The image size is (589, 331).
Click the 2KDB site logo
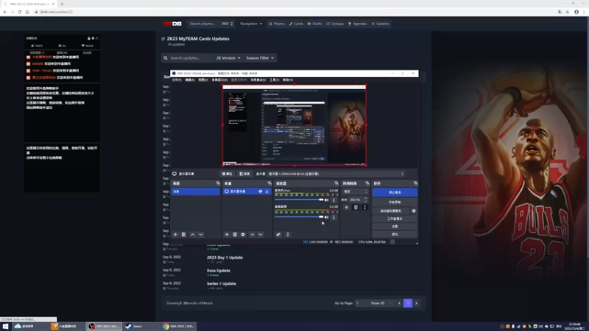point(172,24)
